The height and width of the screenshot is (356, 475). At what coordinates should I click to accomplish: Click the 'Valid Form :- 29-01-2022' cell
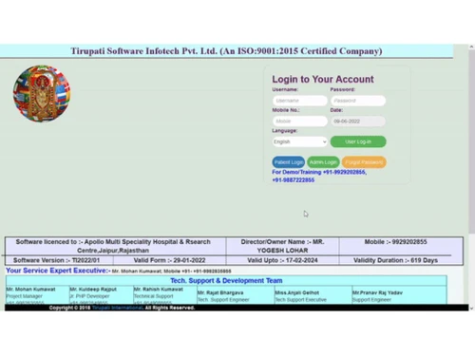coord(169,260)
